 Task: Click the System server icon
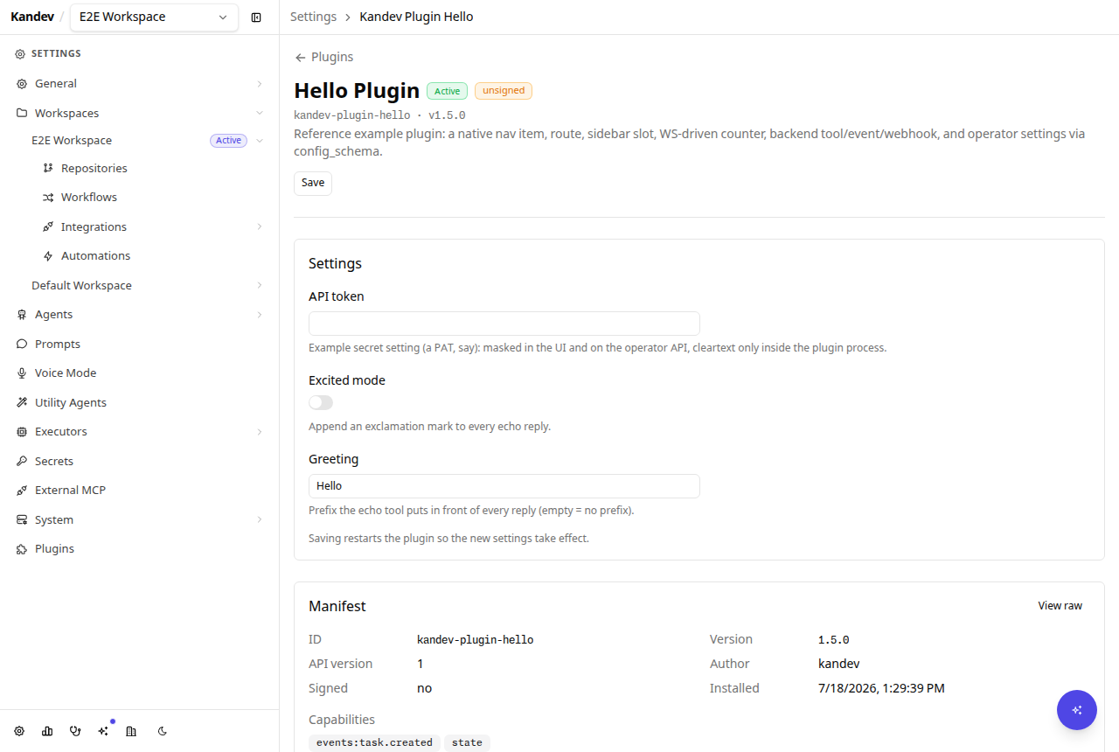[x=22, y=520]
